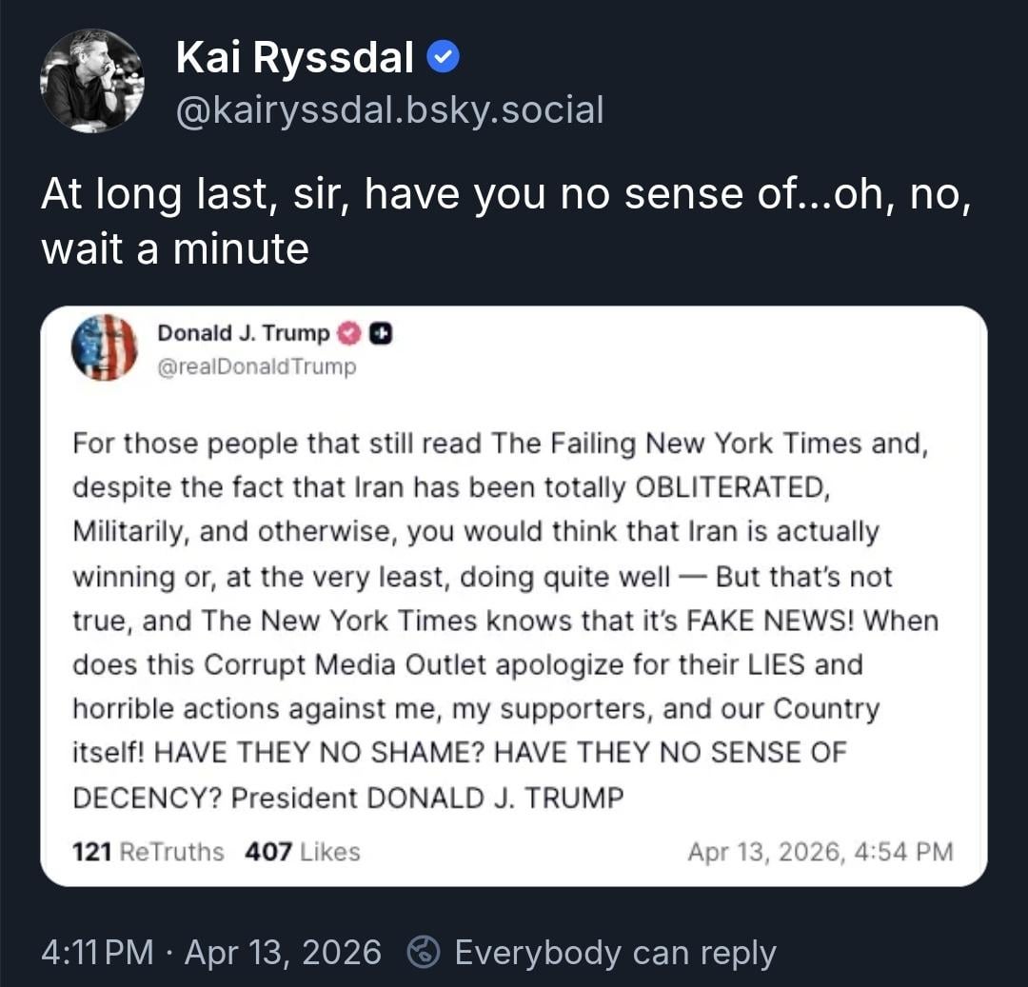Screen dimensions: 1028x987
Task: Click the @realDonaldTrump handle
Action: click(x=256, y=366)
